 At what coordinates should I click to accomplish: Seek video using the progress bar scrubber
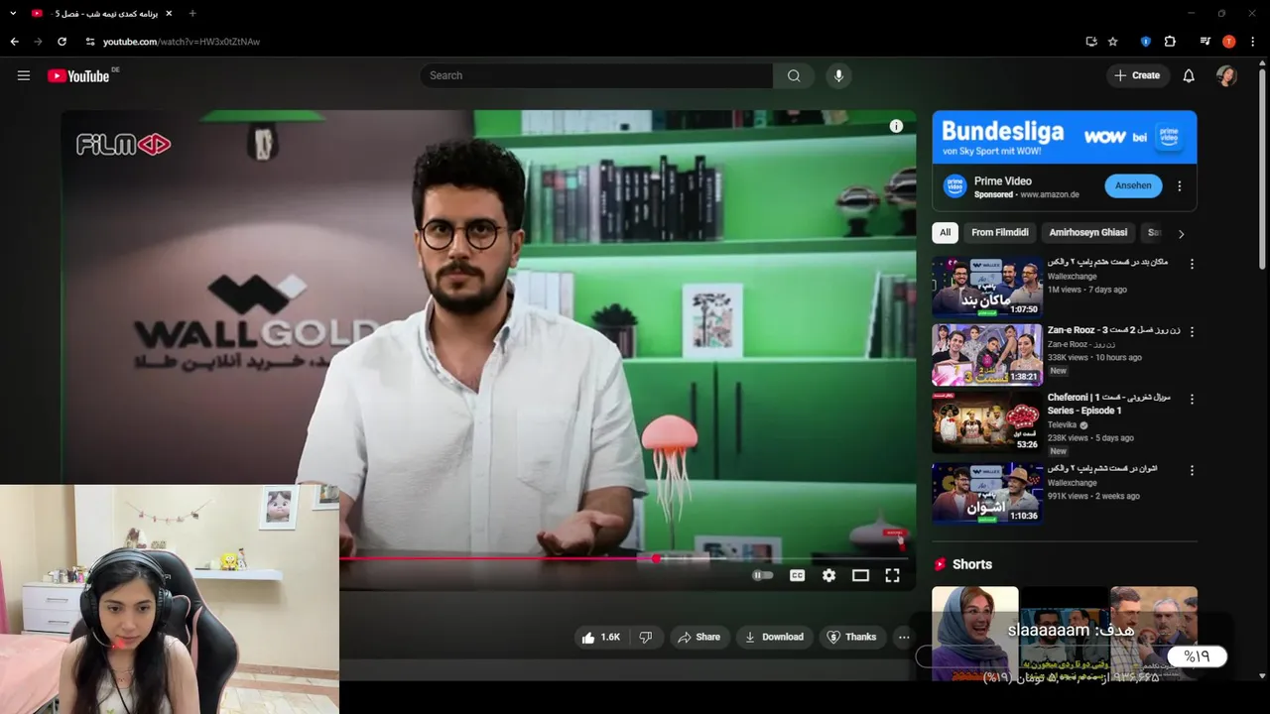656,558
